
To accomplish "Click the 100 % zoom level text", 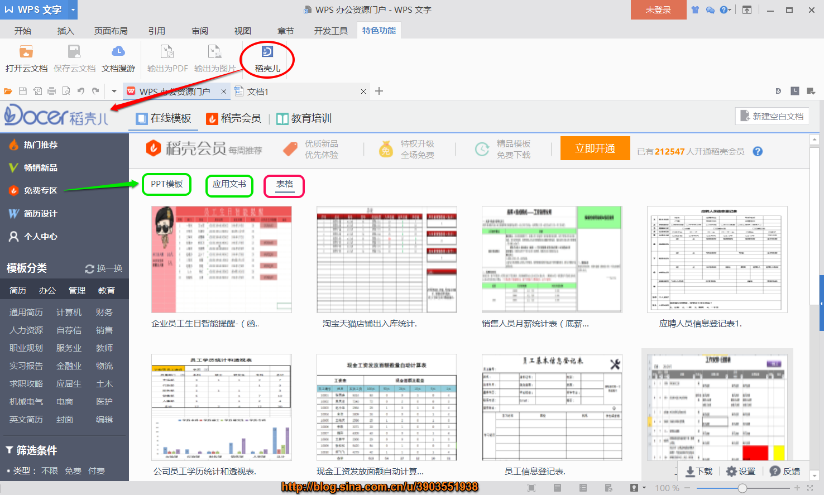I will (x=667, y=488).
